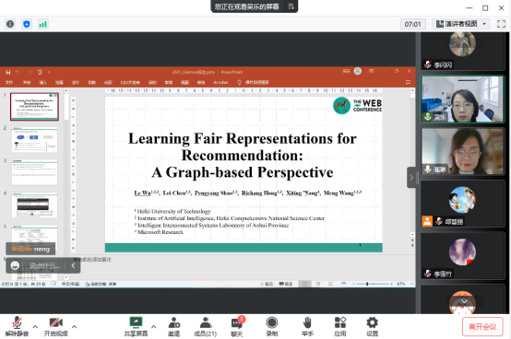Start screen sharing
The image size is (511, 339).
pyautogui.click(x=136, y=327)
